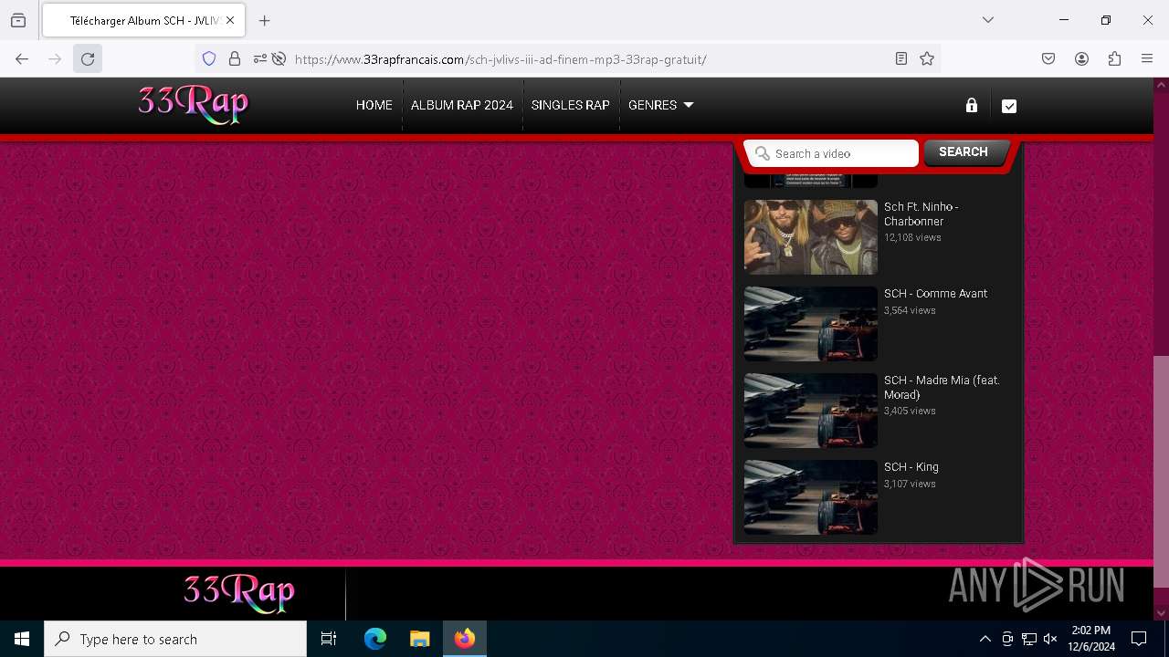The image size is (1169, 657).
Task: Expand the GENRES dropdown menu
Action: coord(661,105)
